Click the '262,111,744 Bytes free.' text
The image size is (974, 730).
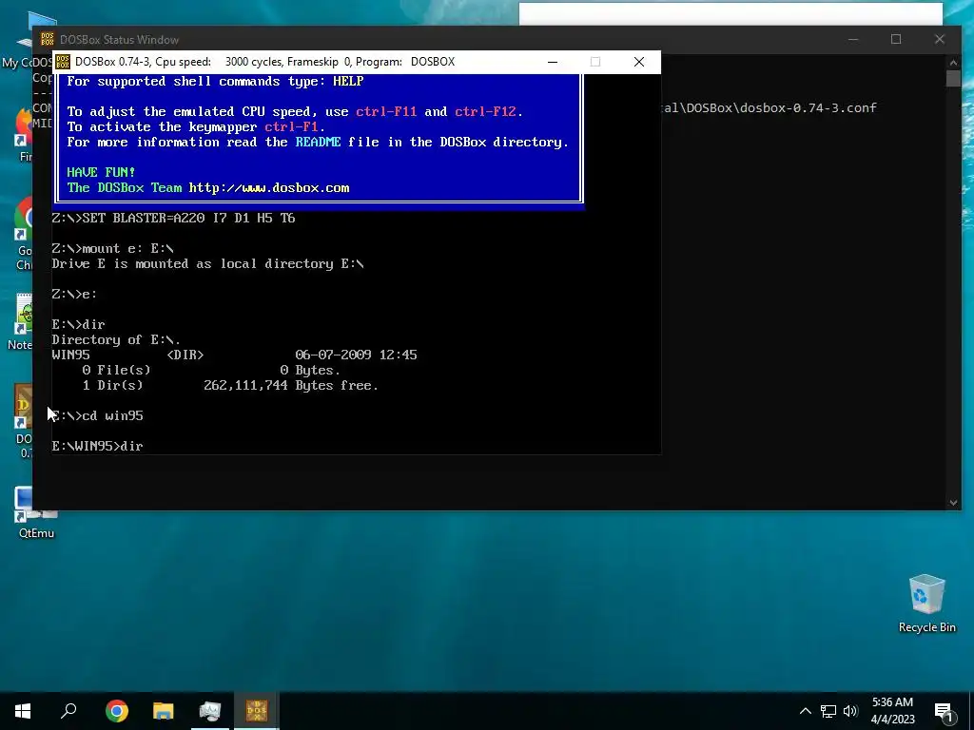[291, 385]
